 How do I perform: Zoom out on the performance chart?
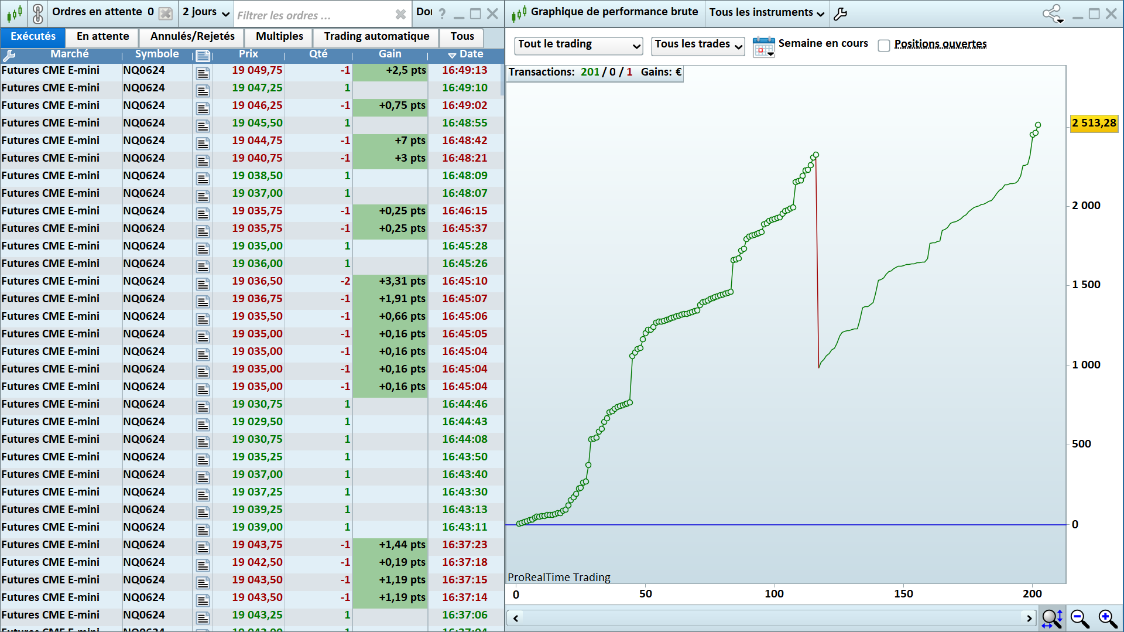tap(1080, 619)
